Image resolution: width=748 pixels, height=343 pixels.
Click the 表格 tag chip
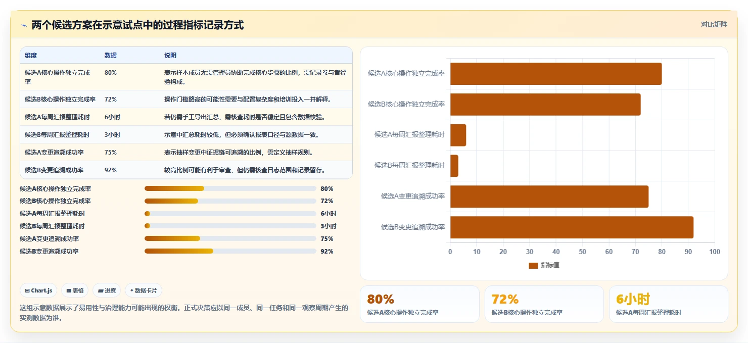[75, 290]
